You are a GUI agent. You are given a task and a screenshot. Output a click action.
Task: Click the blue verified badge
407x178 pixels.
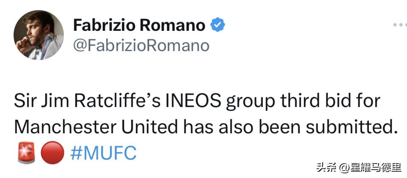[x=218, y=25]
